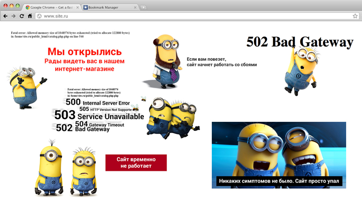This screenshot has height=203, width=362.
Task: Close the Google Chrome tab
Action: coord(77,7)
